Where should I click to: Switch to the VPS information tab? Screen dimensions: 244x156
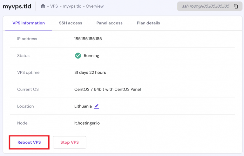(x=29, y=23)
